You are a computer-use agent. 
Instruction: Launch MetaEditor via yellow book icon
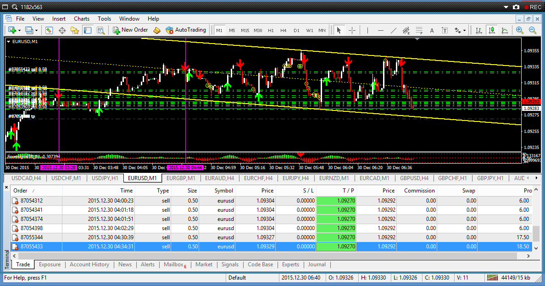tap(157, 30)
